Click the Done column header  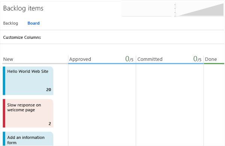point(211,59)
